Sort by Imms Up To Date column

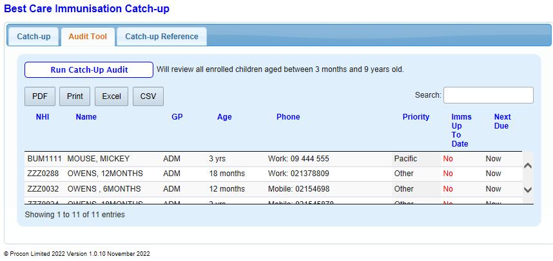click(x=461, y=130)
